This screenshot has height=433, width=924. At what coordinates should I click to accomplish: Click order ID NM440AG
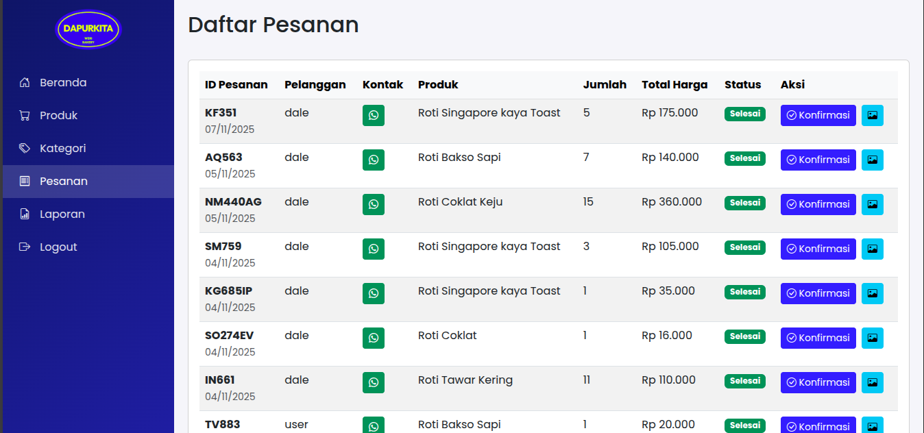(x=233, y=202)
